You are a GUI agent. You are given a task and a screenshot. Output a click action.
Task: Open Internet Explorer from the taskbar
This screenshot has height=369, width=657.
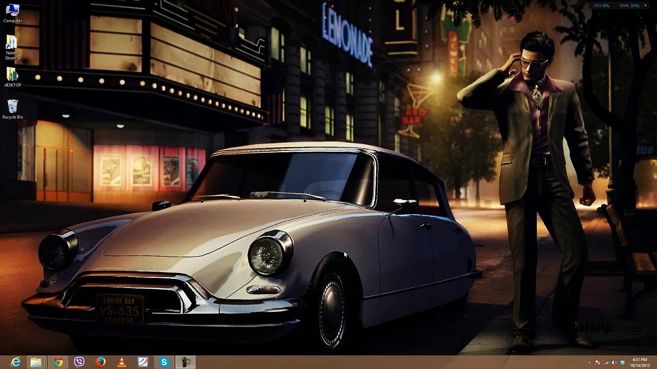(x=15, y=362)
